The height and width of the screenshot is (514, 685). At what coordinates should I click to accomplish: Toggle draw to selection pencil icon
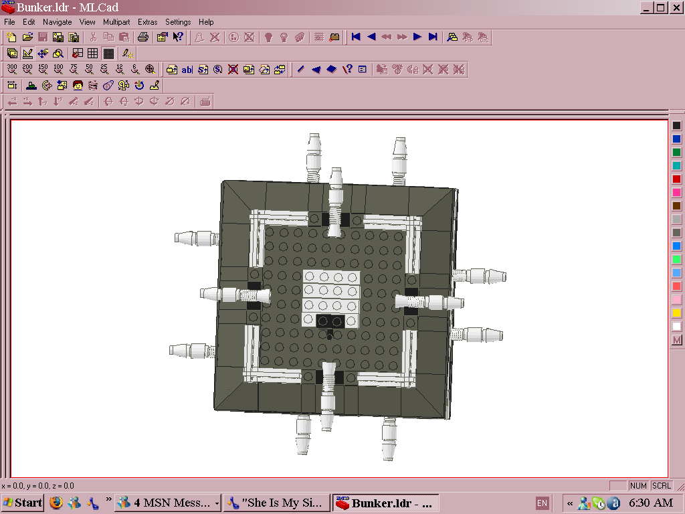(128, 54)
